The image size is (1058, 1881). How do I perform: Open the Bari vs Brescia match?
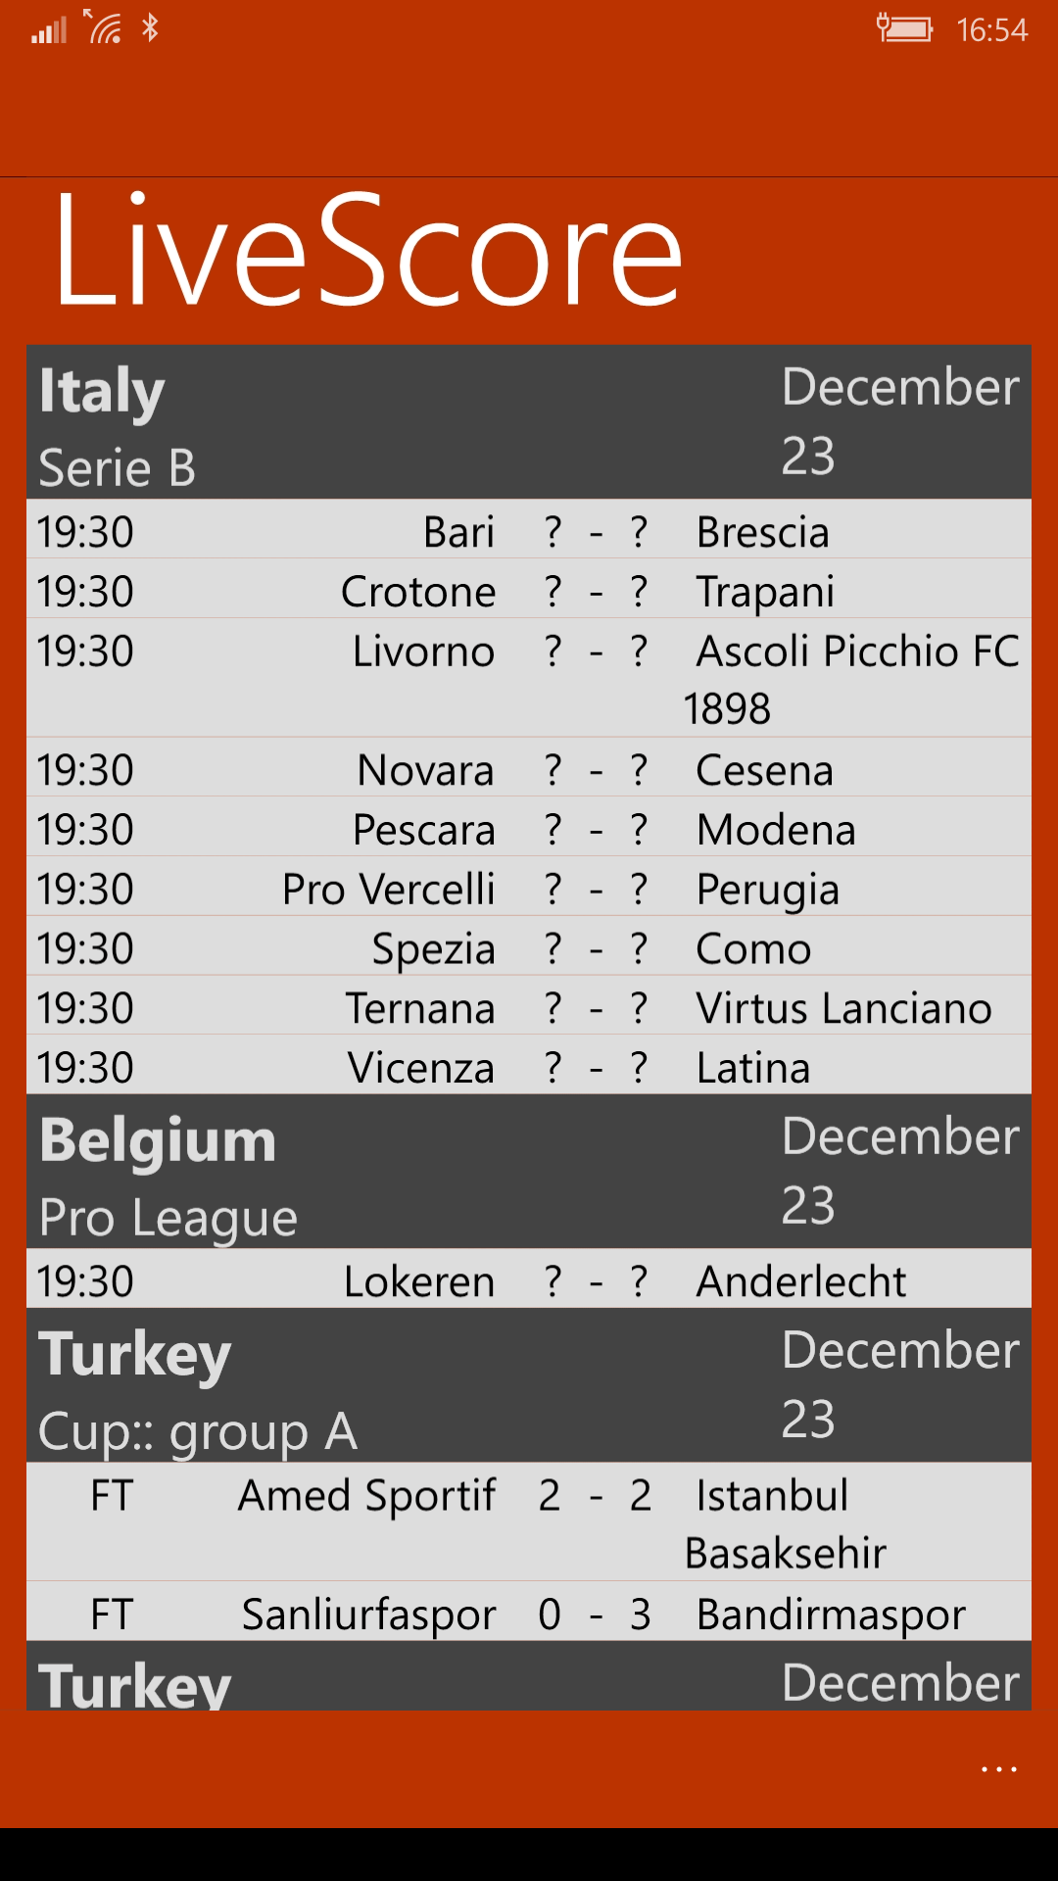(529, 531)
